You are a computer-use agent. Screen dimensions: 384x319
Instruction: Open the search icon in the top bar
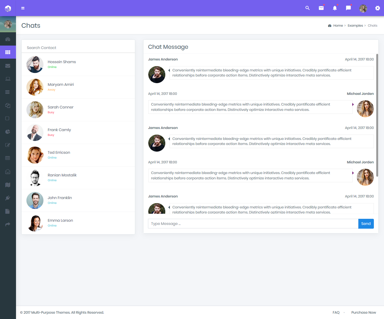point(307,8)
